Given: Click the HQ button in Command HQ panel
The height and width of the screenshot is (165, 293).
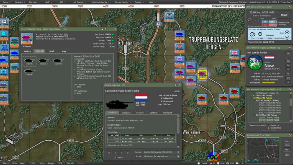Looking at the screenshot, I should point(288,53).
